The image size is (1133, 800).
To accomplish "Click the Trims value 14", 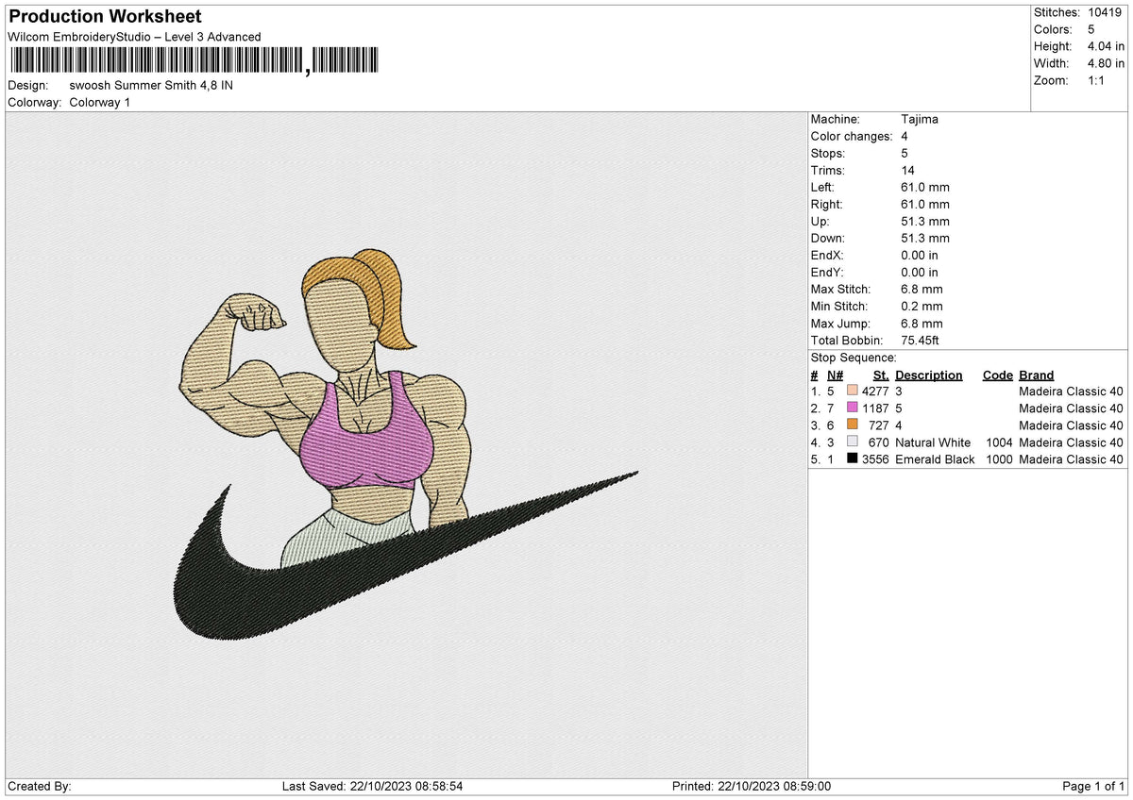I will (x=908, y=171).
